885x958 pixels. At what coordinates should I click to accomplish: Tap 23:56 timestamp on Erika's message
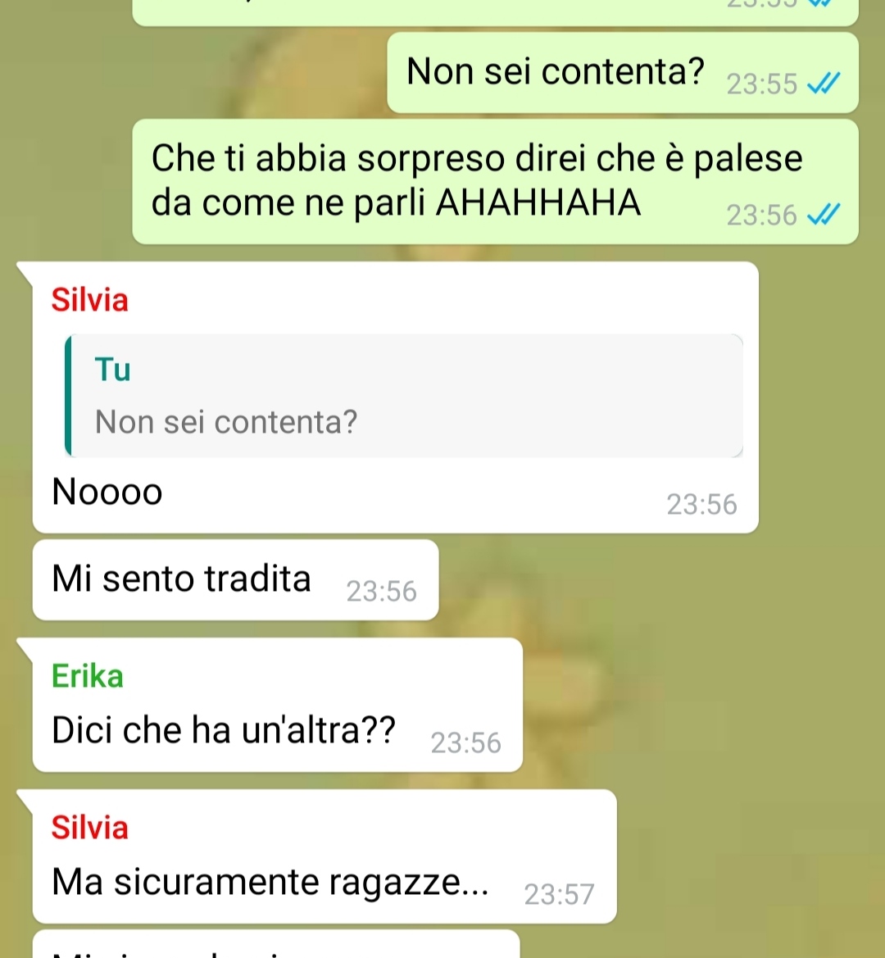(466, 743)
